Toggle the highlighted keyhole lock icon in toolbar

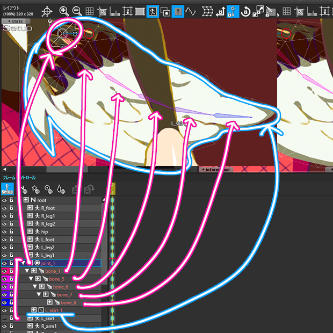pos(178,11)
